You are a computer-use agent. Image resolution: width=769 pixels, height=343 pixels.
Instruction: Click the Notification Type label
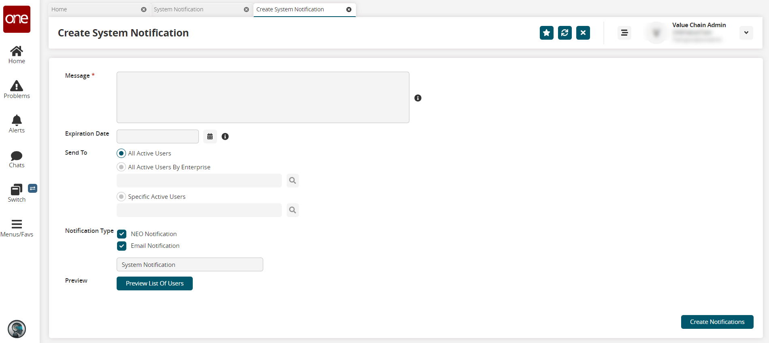pos(89,231)
